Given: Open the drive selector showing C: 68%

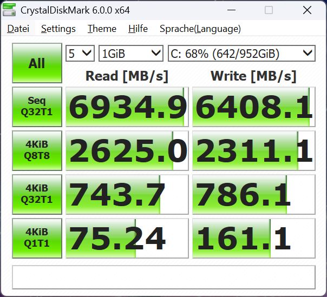Looking at the screenshot, I should [241, 54].
